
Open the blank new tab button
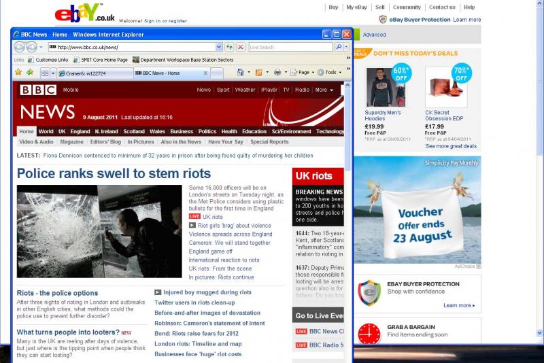pyautogui.click(x=217, y=73)
